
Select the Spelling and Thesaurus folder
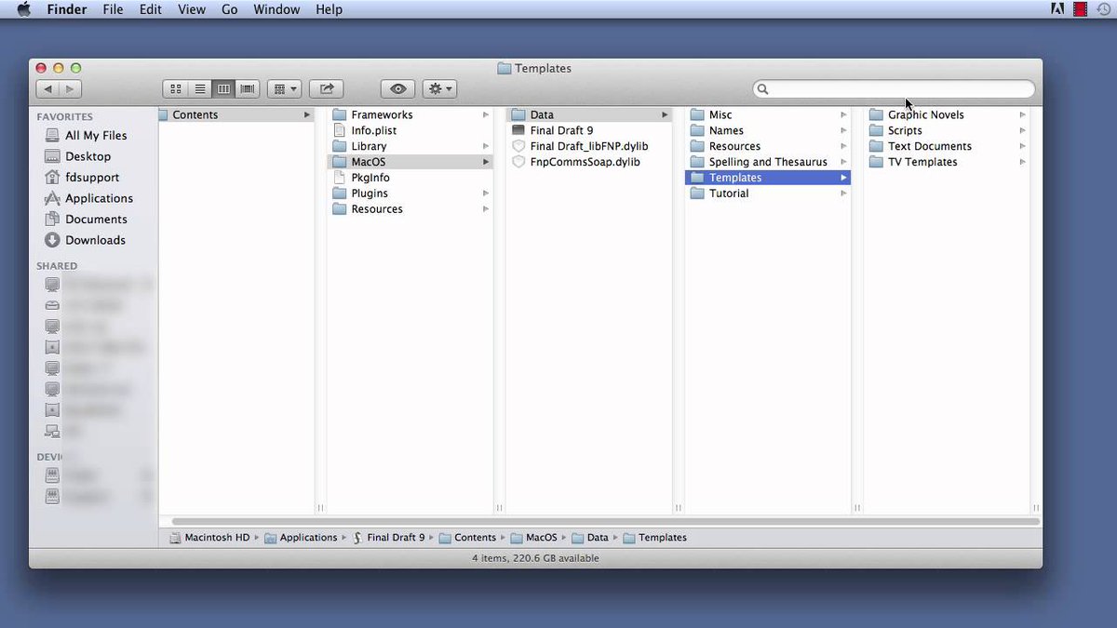(x=768, y=162)
